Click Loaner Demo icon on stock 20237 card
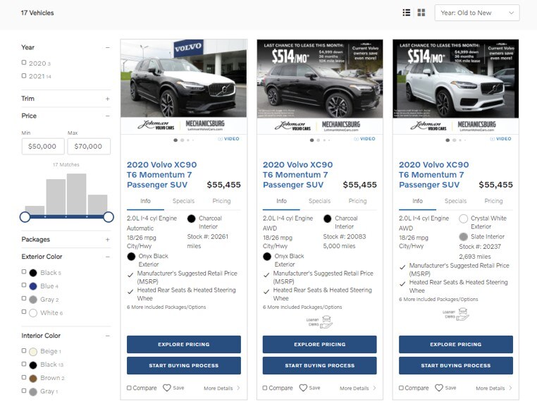This screenshot has height=404, width=537. (455, 314)
